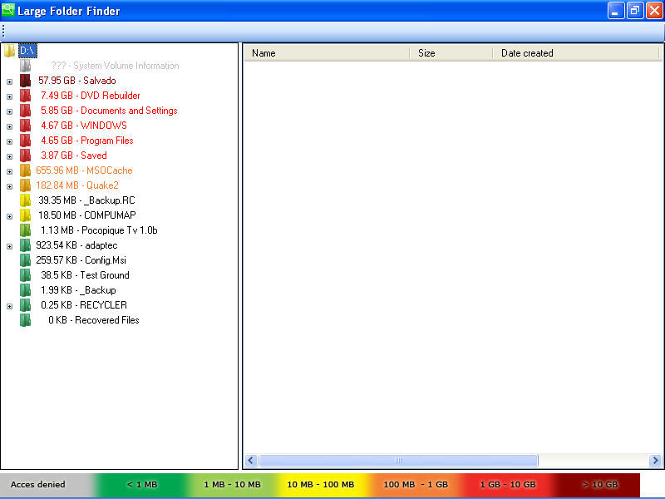Select '923.54 KB - adaptec' entry
This screenshot has width=665, height=499.
pyautogui.click(x=76, y=245)
